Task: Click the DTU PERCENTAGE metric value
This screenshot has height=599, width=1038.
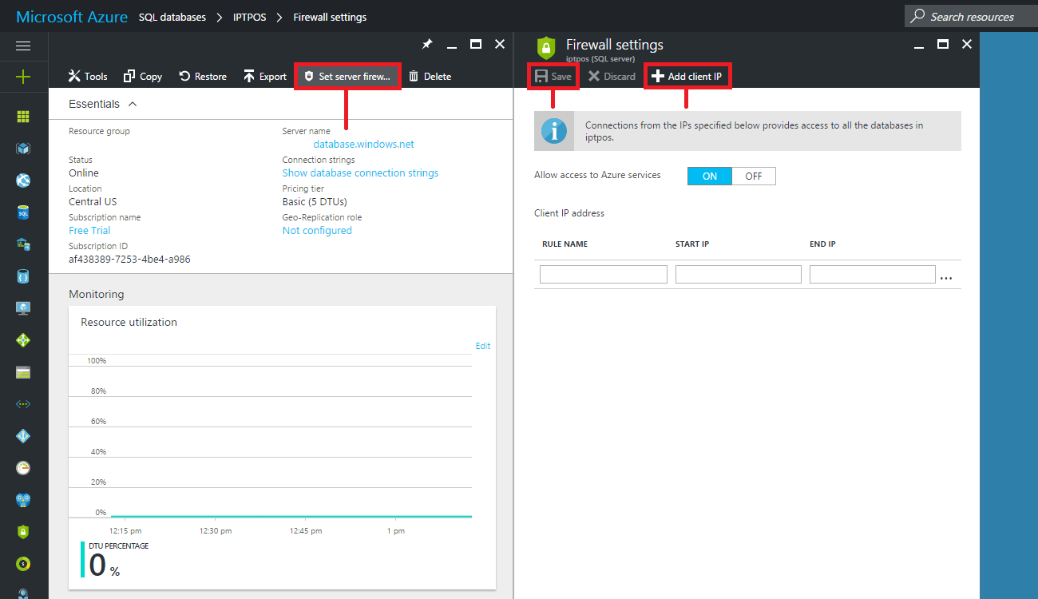Action: [x=104, y=565]
